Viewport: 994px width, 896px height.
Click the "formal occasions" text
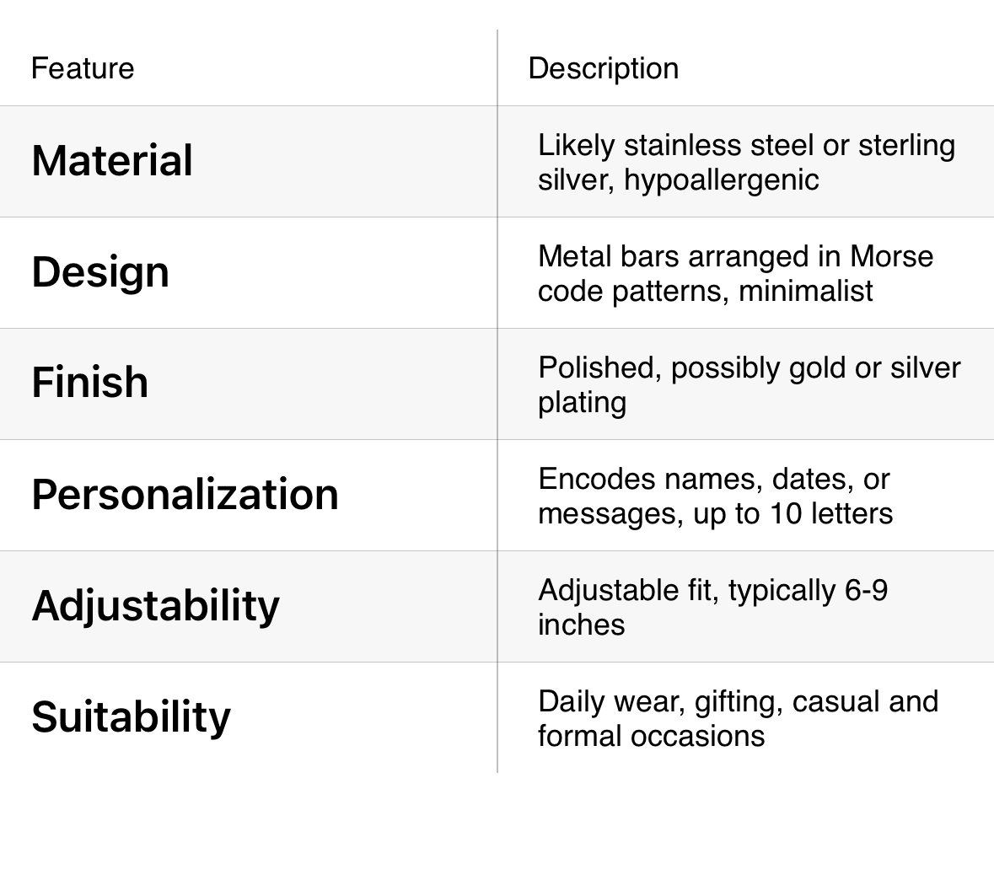point(651,736)
